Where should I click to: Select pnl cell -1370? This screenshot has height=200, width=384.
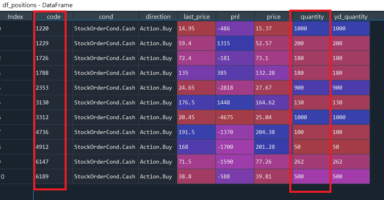click(235, 132)
